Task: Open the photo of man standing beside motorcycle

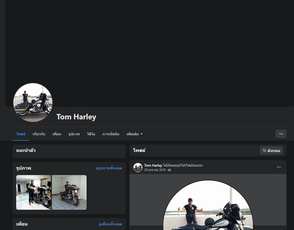Action: (x=33, y=192)
